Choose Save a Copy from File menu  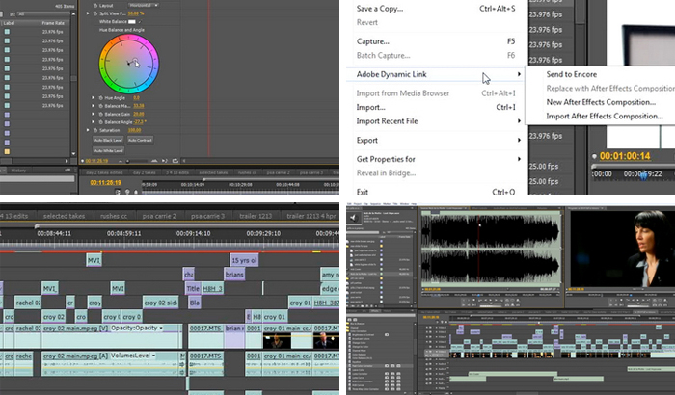(436, 9)
